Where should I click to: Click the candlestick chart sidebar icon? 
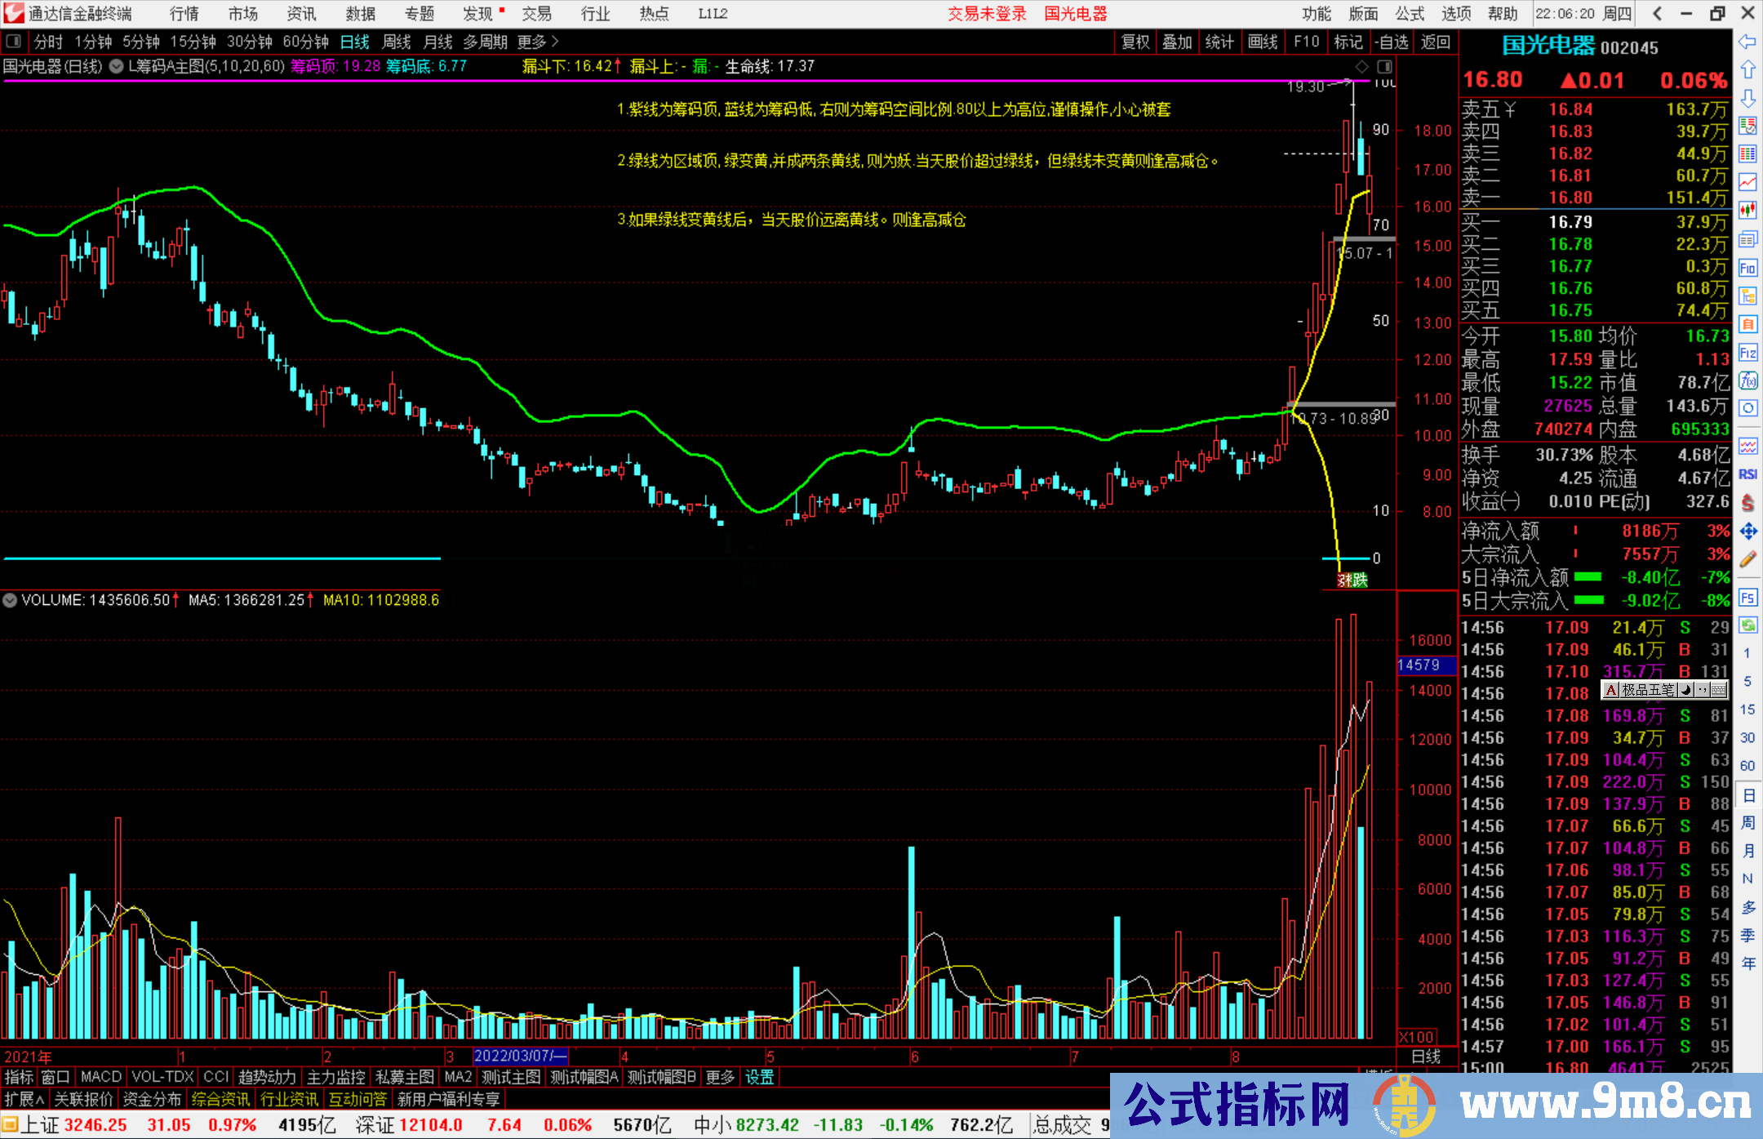[1747, 210]
